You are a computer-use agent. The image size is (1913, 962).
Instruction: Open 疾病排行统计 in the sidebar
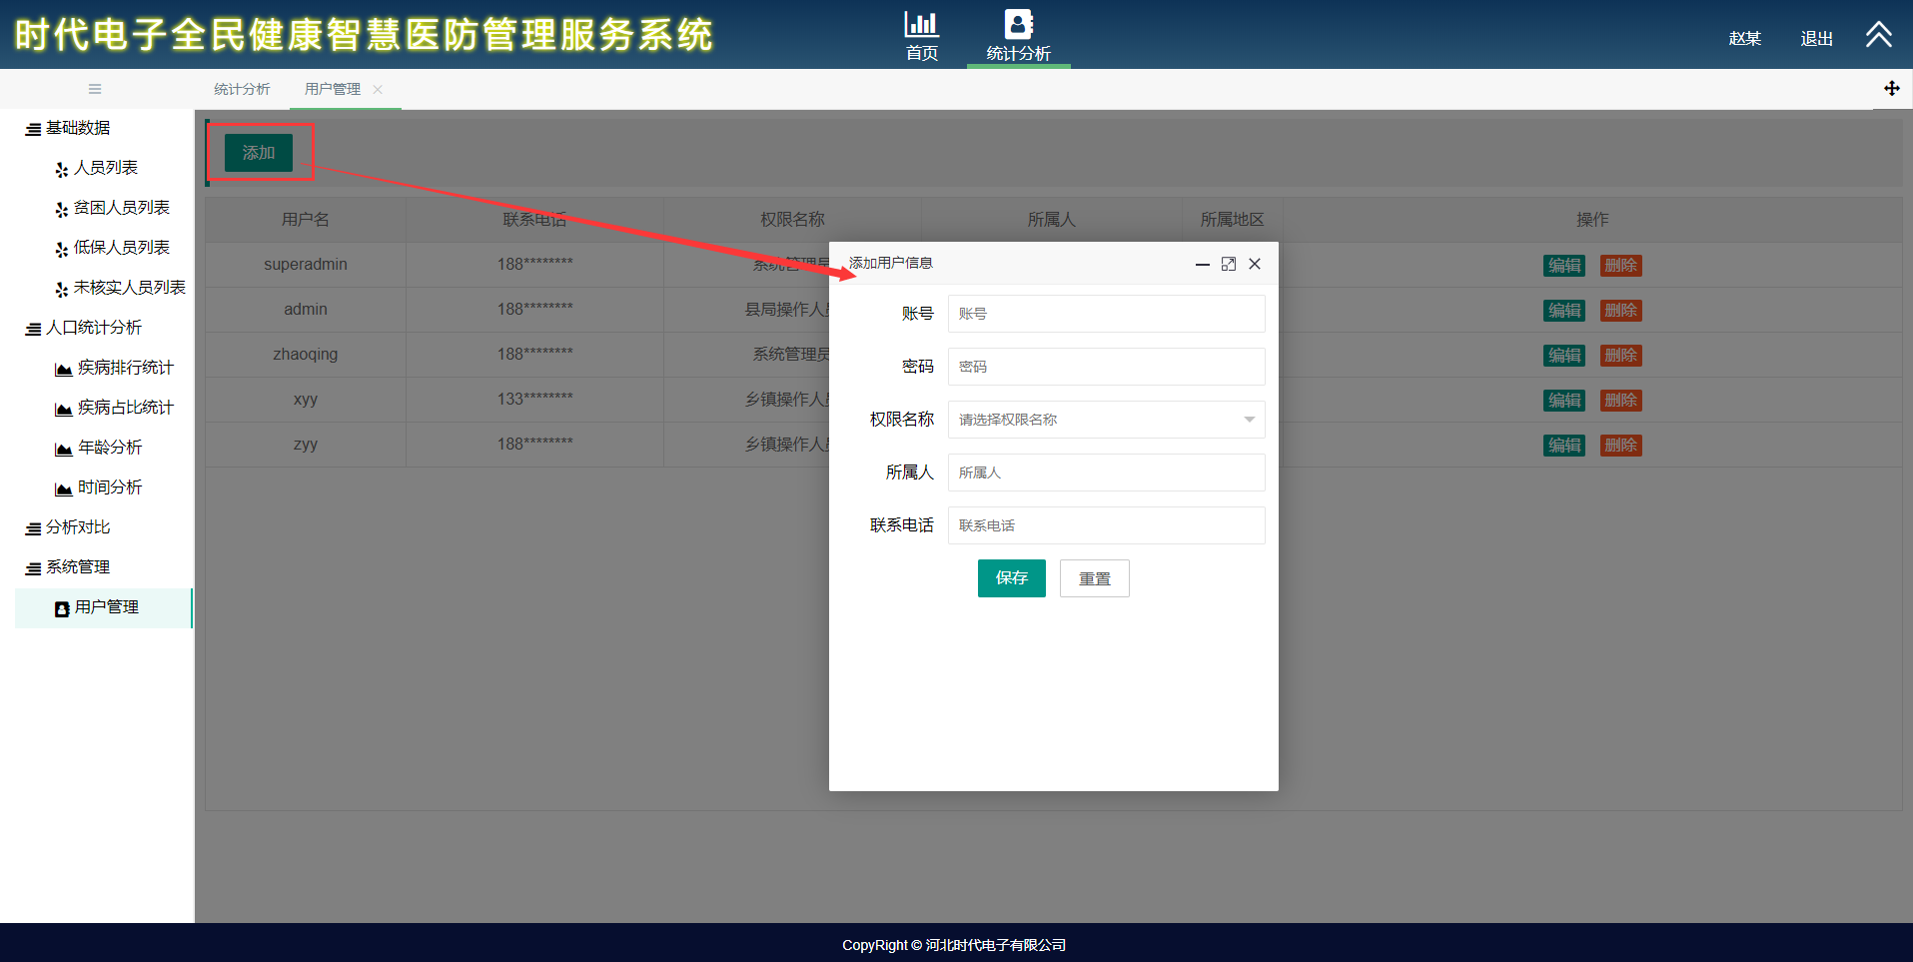(x=125, y=368)
